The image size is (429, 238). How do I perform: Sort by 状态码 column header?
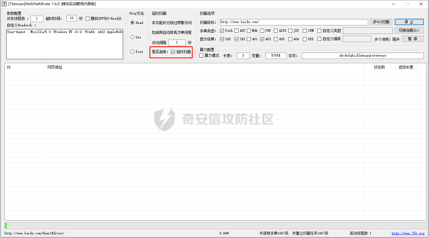pyautogui.click(x=379, y=67)
